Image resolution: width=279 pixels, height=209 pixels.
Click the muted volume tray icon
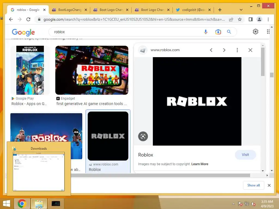253,204
